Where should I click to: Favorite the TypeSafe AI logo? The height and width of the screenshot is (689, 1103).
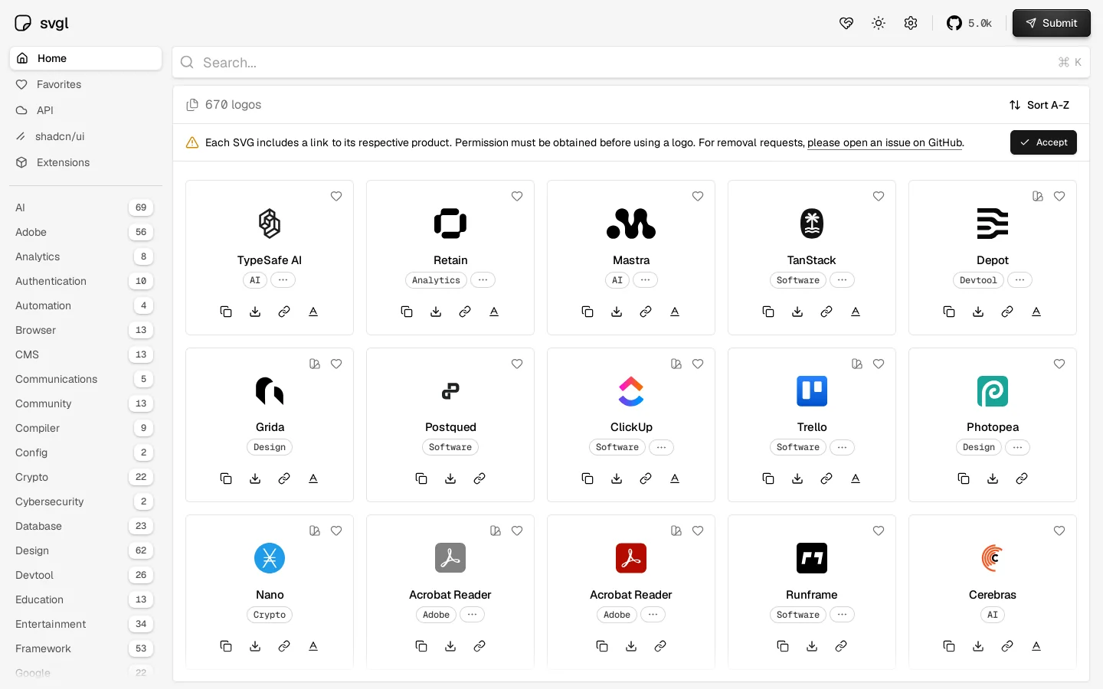pos(336,197)
